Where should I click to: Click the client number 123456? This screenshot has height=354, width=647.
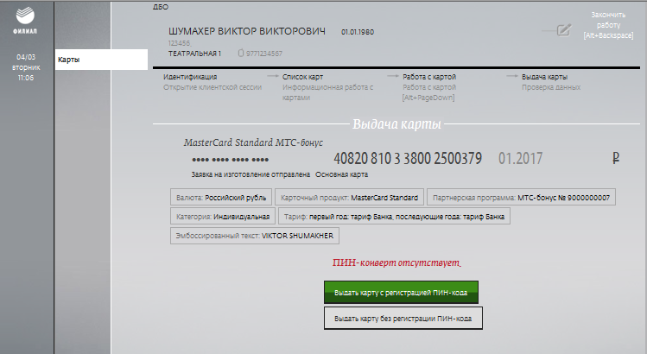(x=179, y=43)
